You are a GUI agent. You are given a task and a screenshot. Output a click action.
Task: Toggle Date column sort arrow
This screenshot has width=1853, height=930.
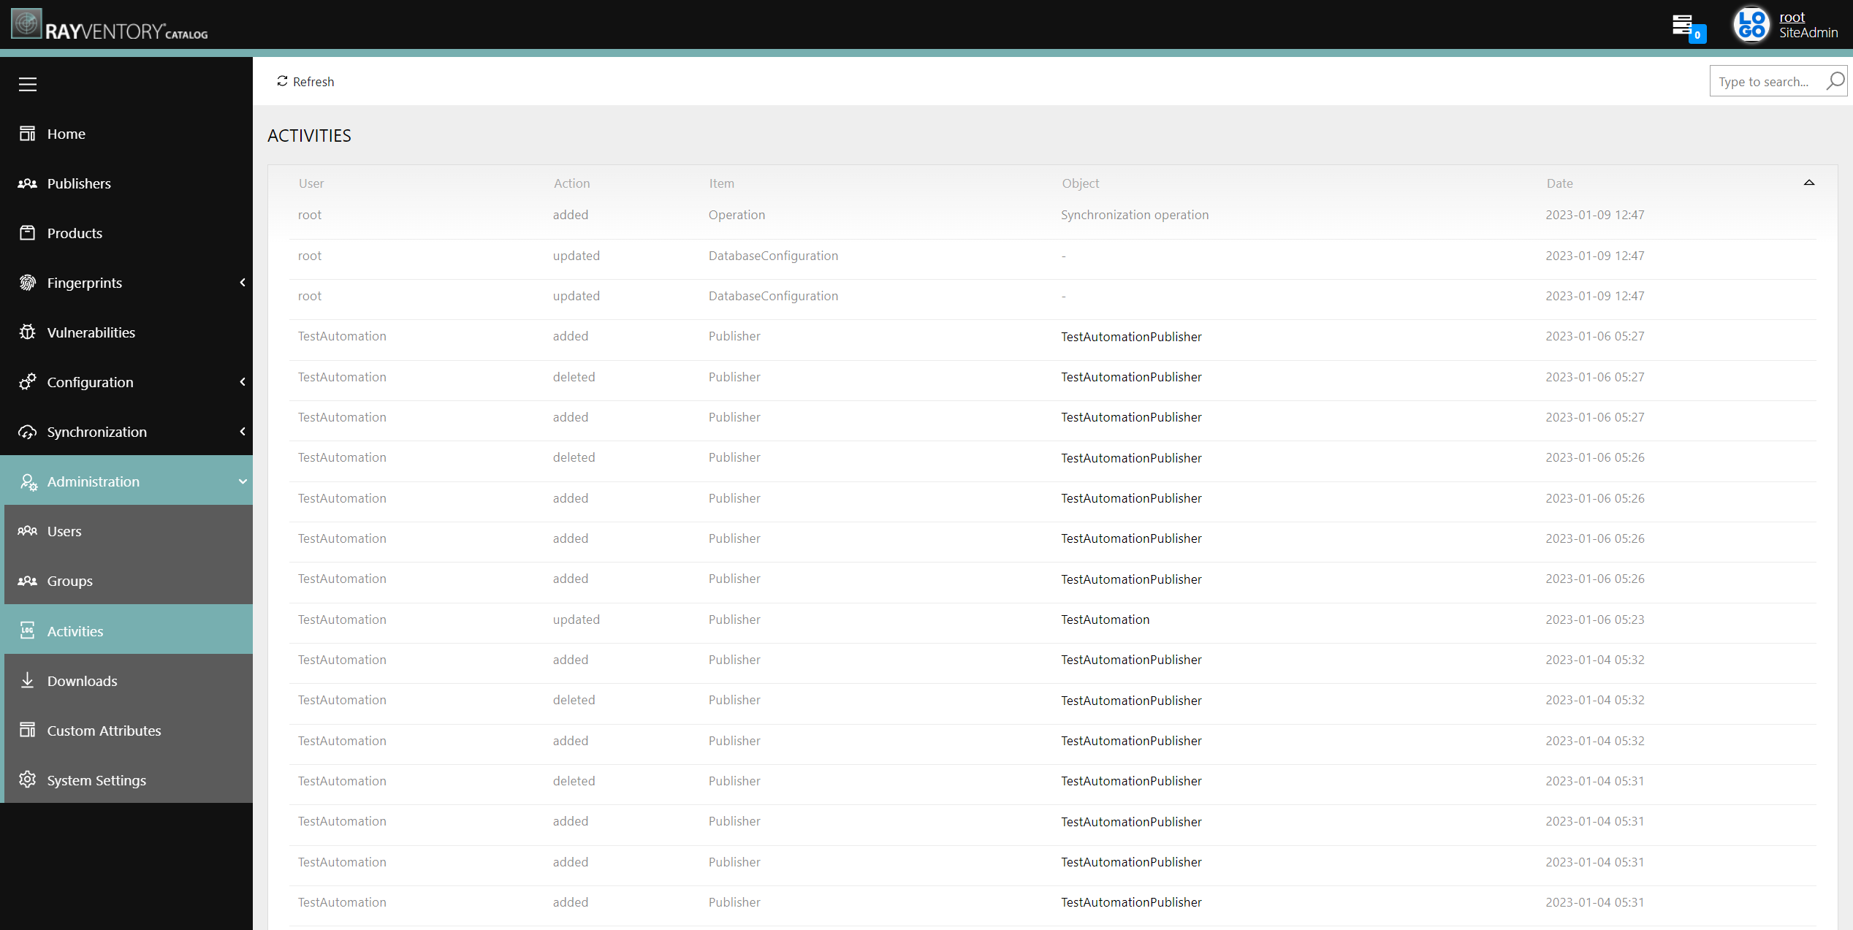tap(1808, 183)
